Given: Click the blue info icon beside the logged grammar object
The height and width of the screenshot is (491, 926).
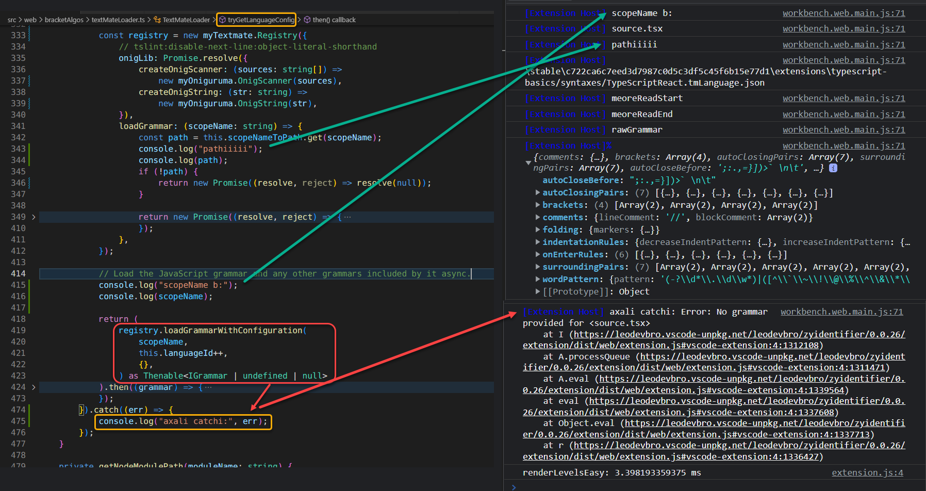Looking at the screenshot, I should (833, 168).
